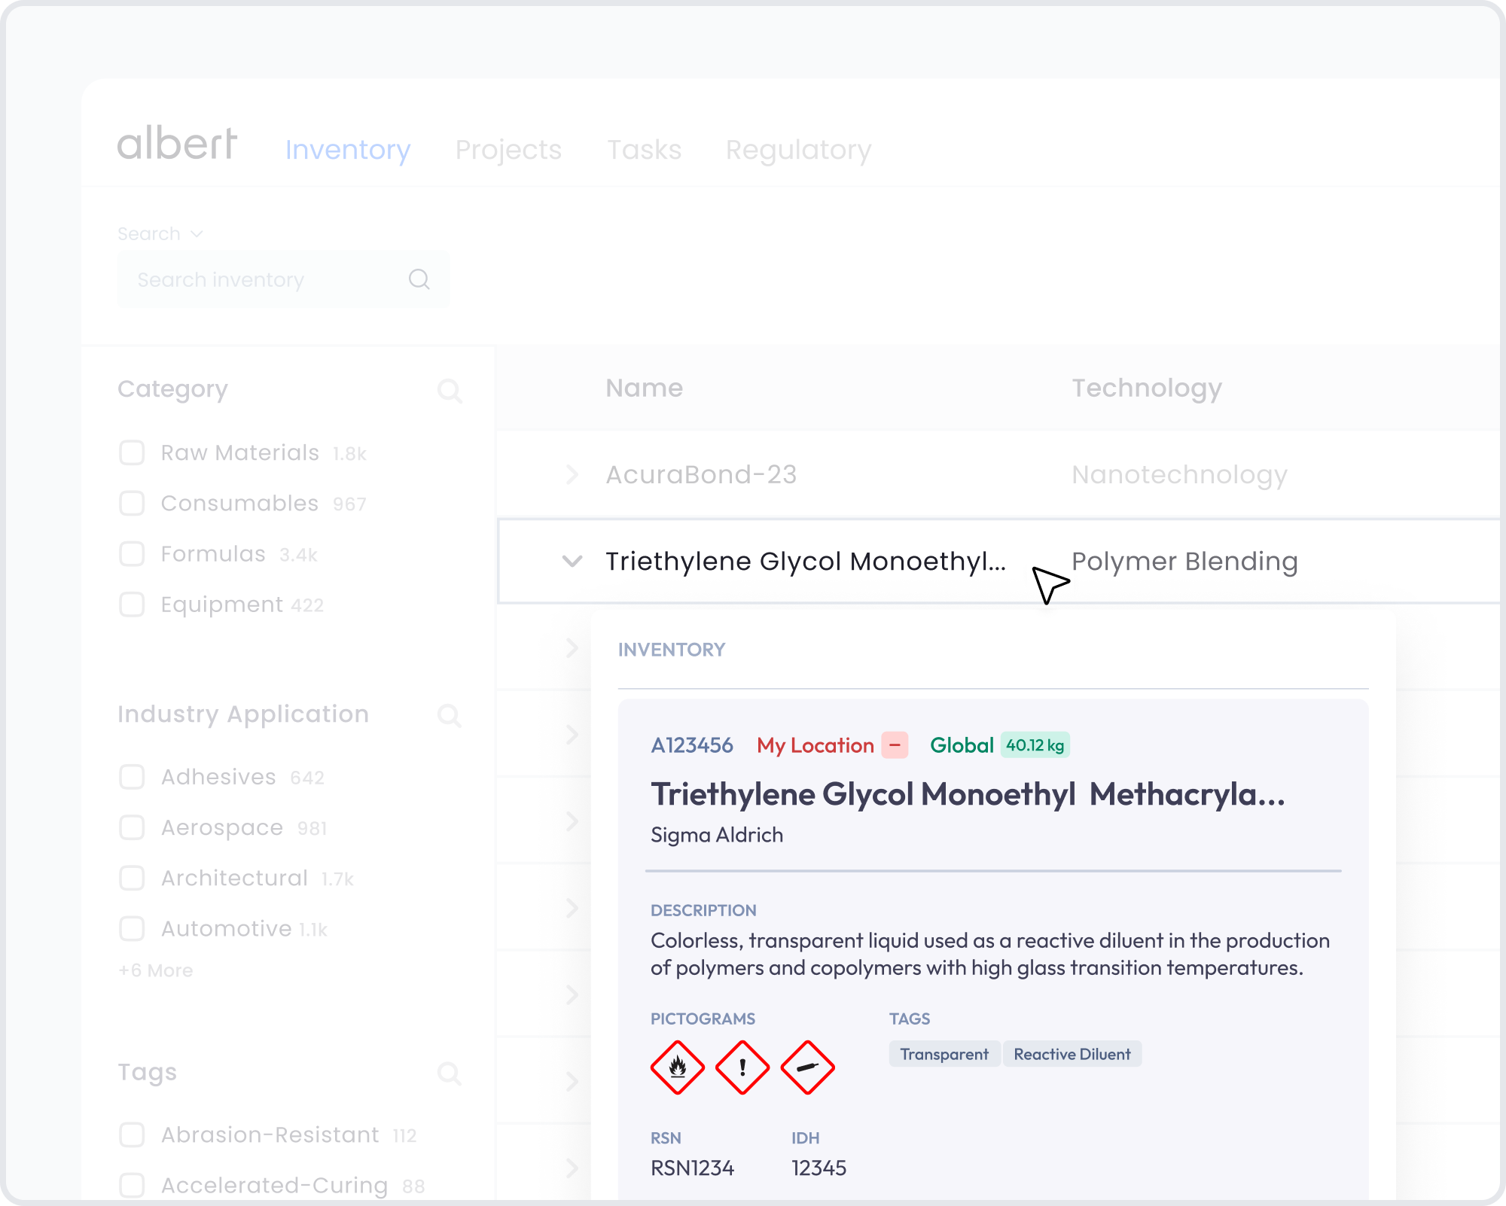Viewport: 1506px width, 1206px height.
Task: Enable the Adhesives filter checkbox
Action: (132, 777)
